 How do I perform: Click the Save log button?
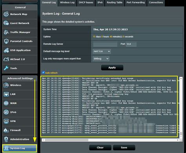(124, 148)
